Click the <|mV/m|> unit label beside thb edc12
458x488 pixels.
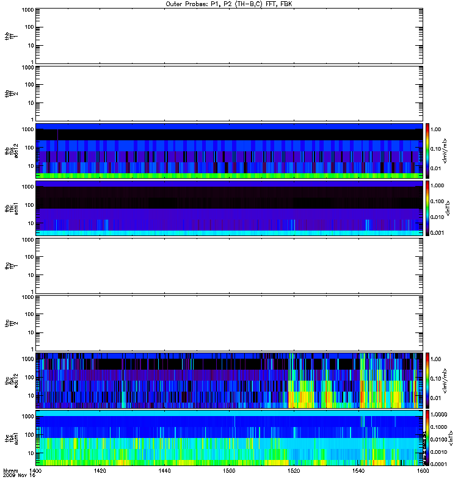[445, 151]
